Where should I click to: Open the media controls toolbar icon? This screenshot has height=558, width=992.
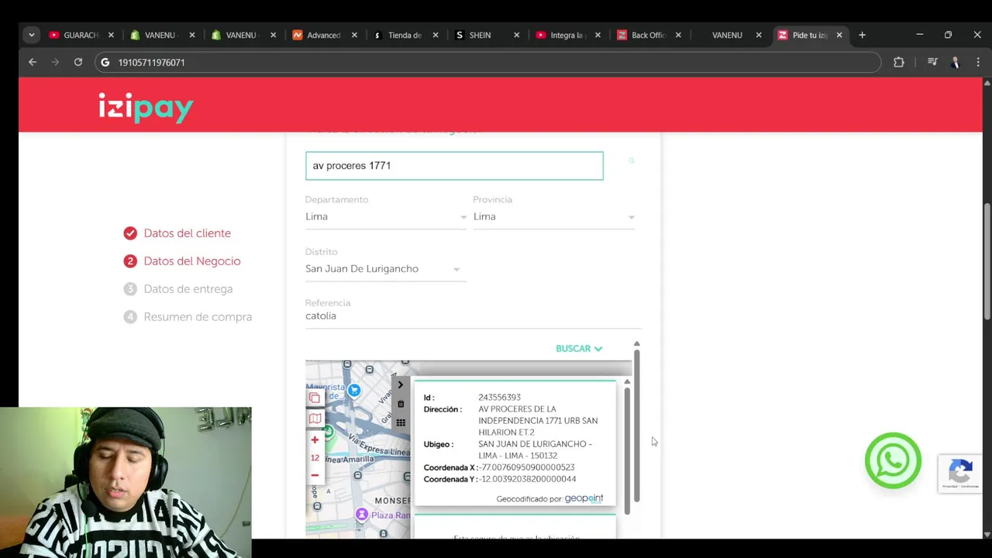pyautogui.click(x=932, y=62)
